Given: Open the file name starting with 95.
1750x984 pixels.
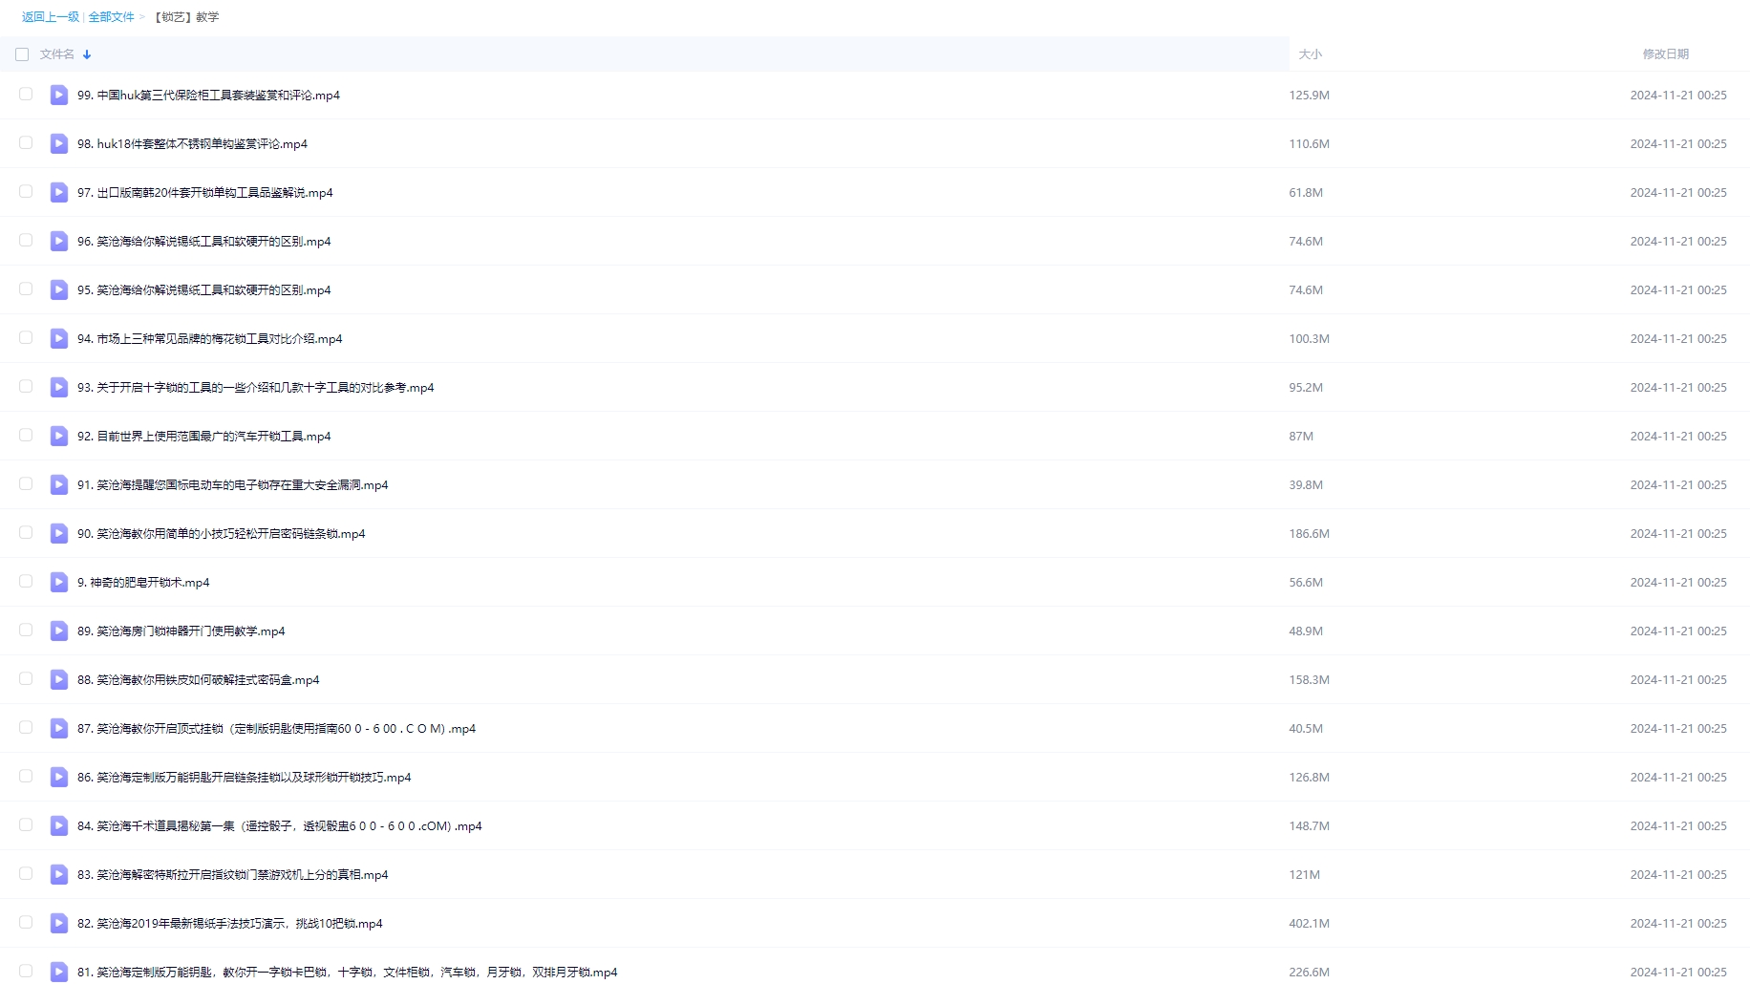Looking at the screenshot, I should (203, 290).
